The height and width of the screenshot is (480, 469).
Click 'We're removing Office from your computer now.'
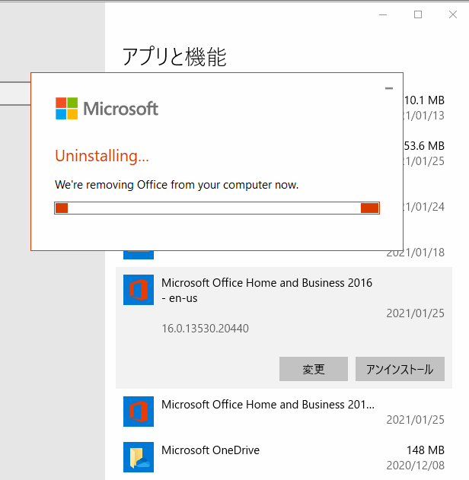click(177, 185)
